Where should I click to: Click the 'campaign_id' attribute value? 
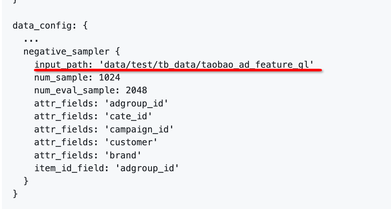(139, 129)
